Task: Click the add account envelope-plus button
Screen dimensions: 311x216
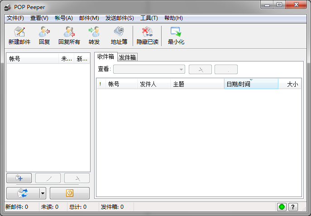Action: point(19,178)
